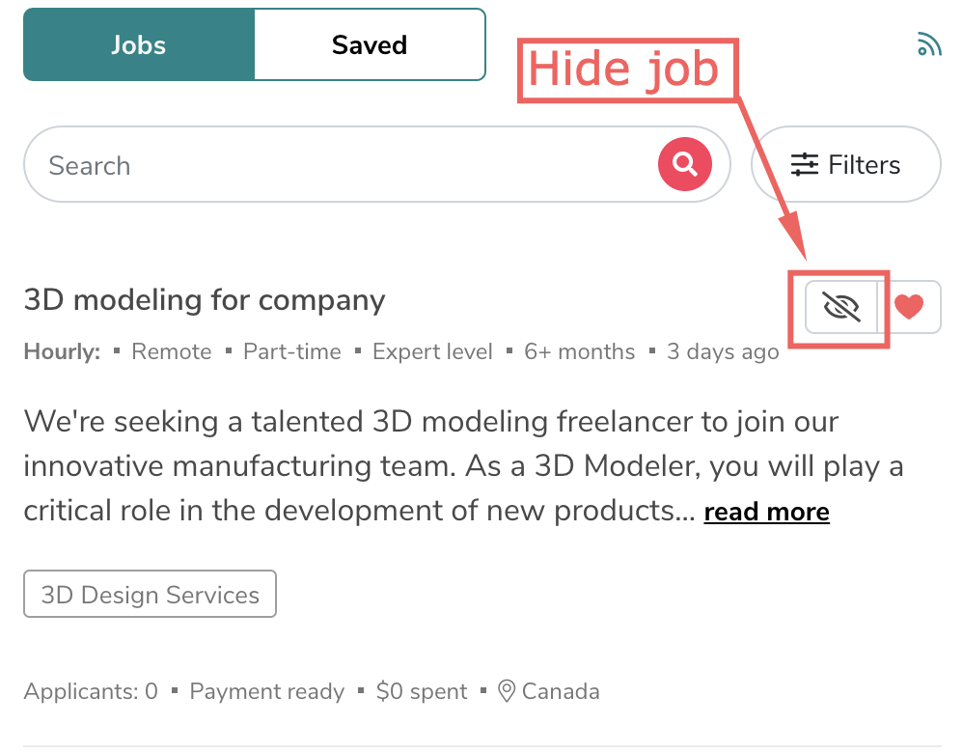
Task: Select the 3D Design Services skill tag
Action: 150,594
